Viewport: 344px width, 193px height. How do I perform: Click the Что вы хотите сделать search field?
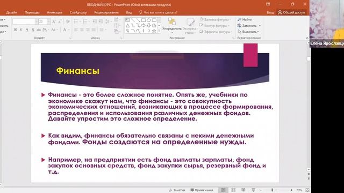pos(158,12)
